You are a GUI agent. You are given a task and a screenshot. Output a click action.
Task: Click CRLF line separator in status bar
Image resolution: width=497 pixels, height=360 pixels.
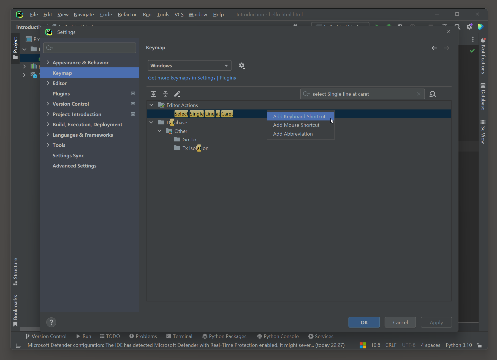click(391, 345)
